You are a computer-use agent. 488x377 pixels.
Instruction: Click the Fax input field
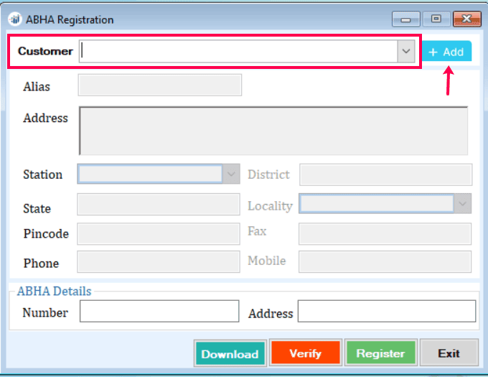[385, 233]
